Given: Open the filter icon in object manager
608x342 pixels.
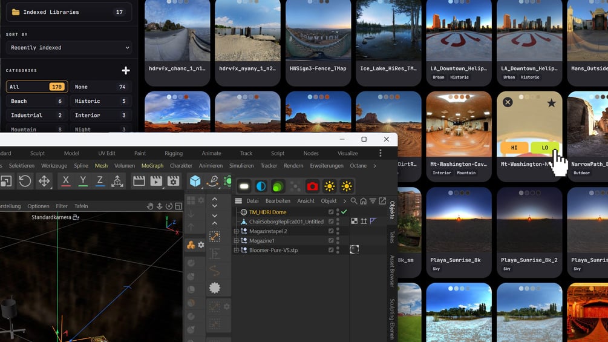Looking at the screenshot, I should 373,201.
